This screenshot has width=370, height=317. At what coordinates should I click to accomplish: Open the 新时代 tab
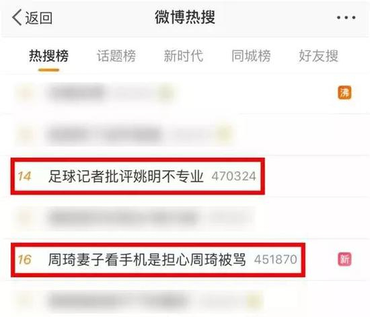184,56
